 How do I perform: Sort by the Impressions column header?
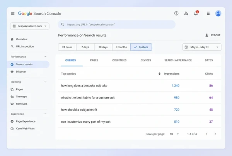pyautogui.click(x=171, y=74)
